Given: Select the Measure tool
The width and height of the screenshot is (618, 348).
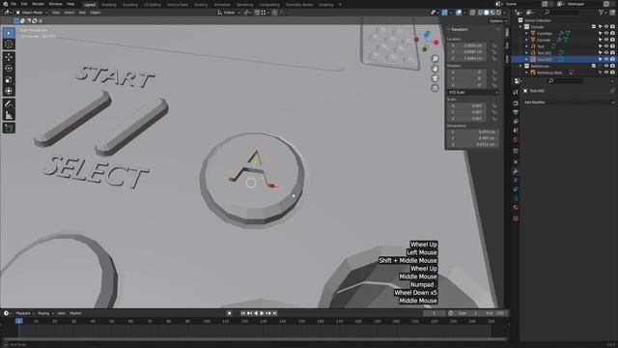Looking at the screenshot, I should [9, 116].
